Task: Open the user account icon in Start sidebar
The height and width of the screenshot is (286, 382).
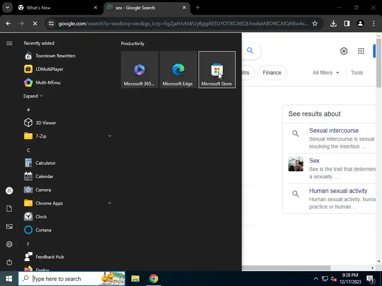Action: [9, 191]
